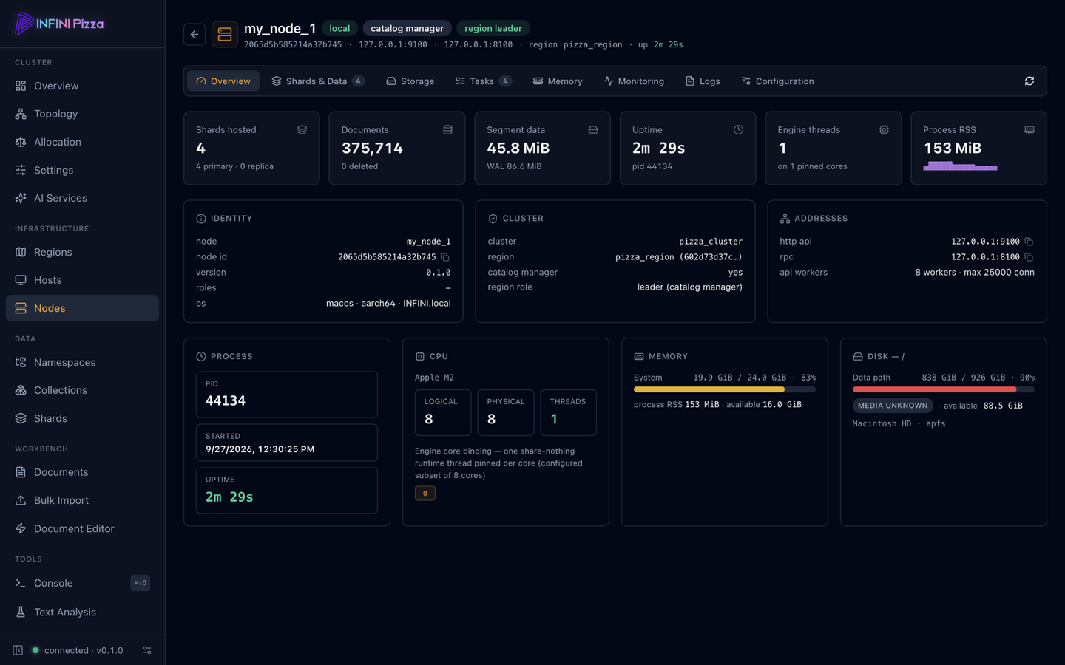Click the Data path disk usage bar
Viewport: 1065px width, 665px height.
pos(944,389)
